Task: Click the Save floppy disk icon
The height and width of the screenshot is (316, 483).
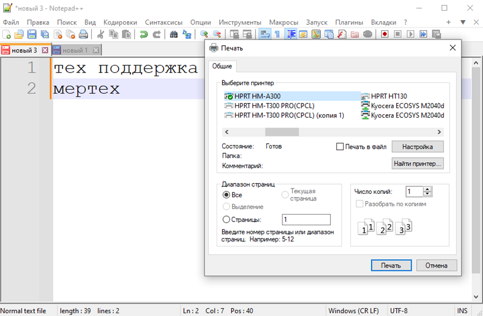Action: click(32, 34)
